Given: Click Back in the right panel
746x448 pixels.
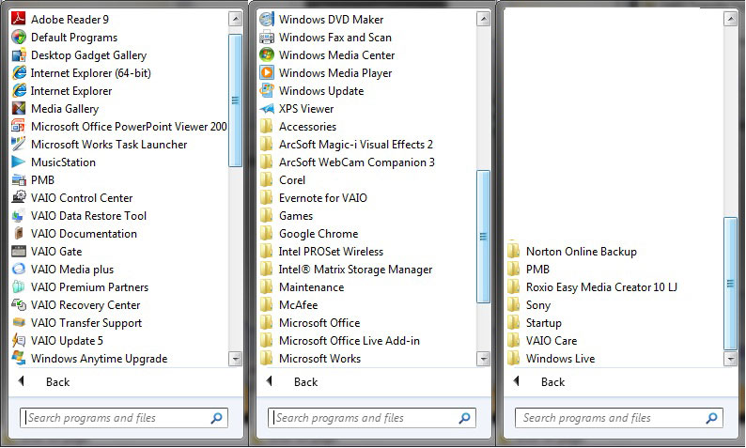Looking at the screenshot, I should (x=552, y=382).
